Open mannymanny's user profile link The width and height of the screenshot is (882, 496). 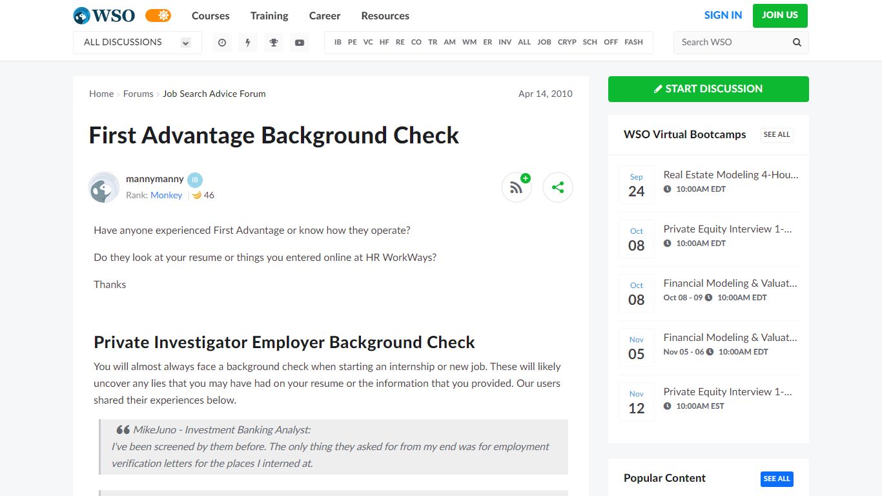pos(155,179)
